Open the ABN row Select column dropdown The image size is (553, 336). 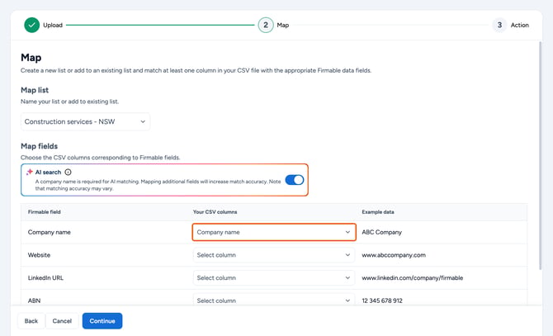pyautogui.click(x=274, y=300)
